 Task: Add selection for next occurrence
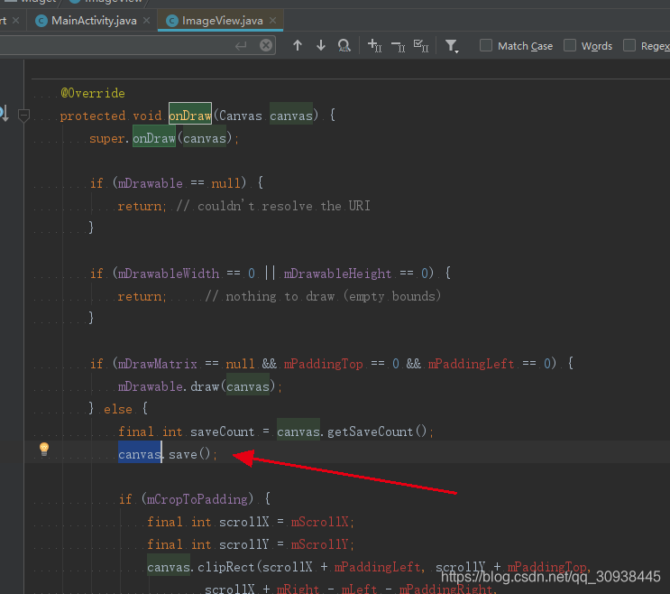(x=375, y=45)
